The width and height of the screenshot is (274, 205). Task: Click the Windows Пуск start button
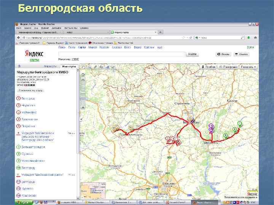[x=24, y=202]
